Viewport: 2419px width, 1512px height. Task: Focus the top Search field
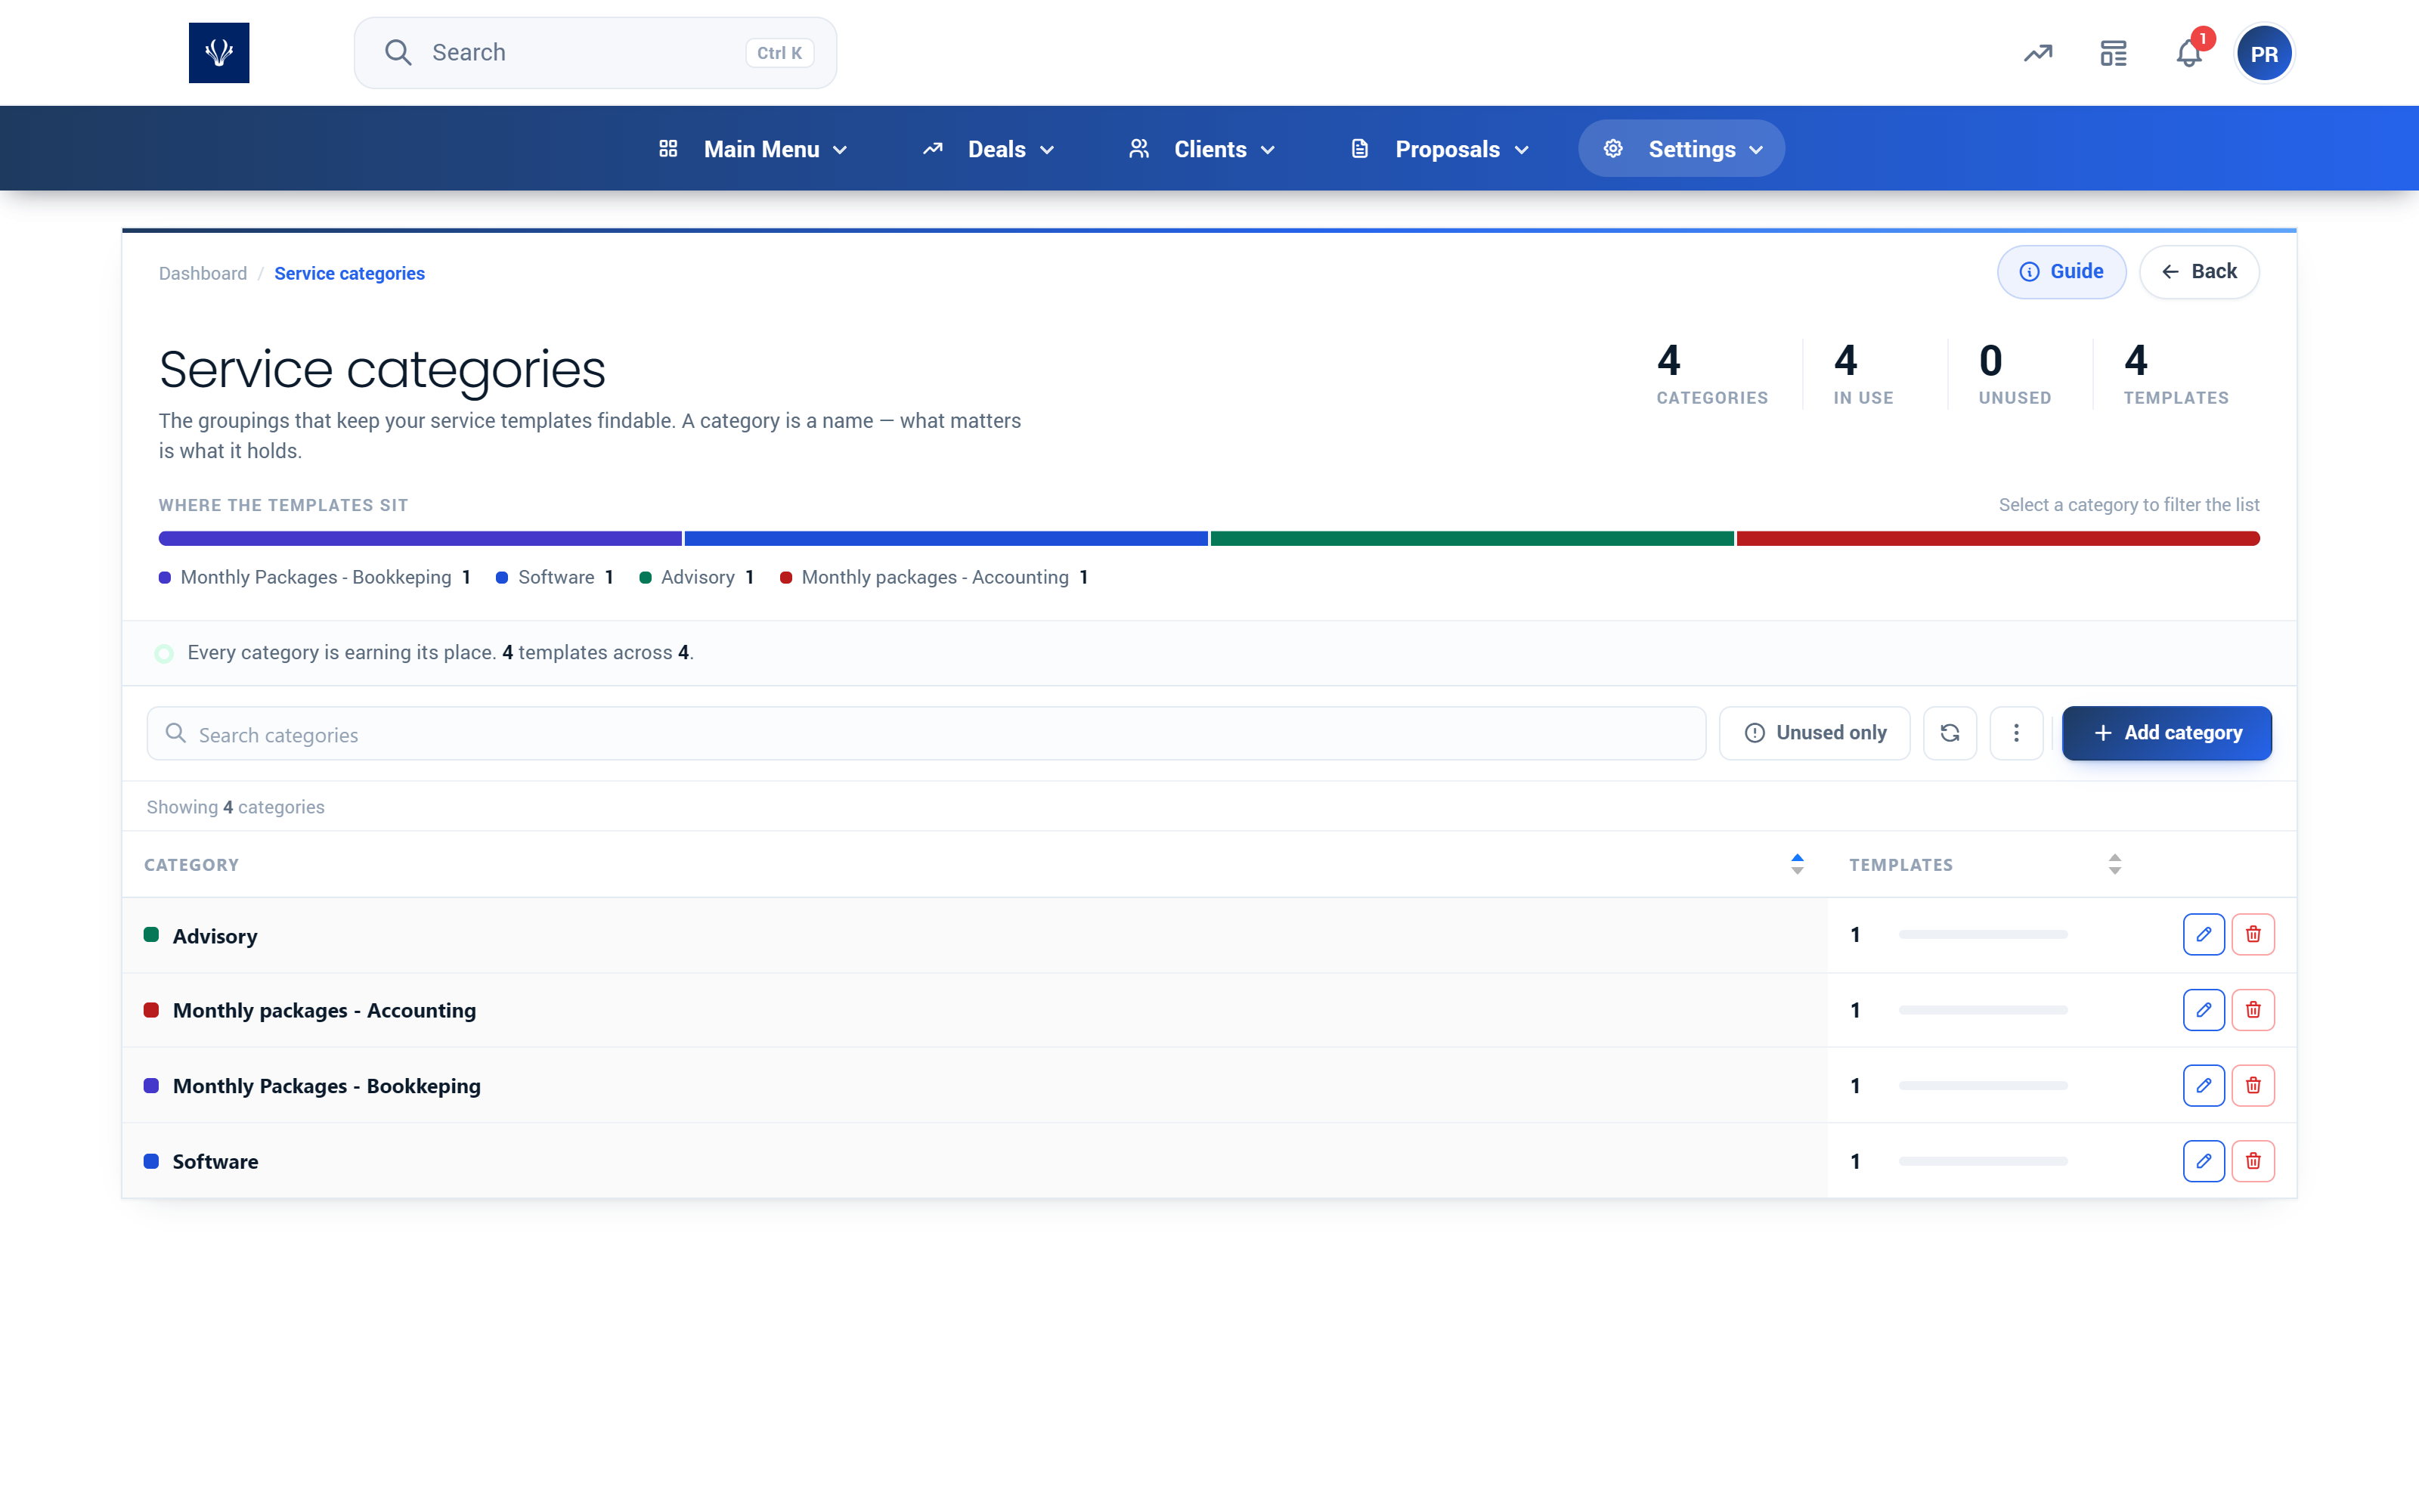pos(596,53)
